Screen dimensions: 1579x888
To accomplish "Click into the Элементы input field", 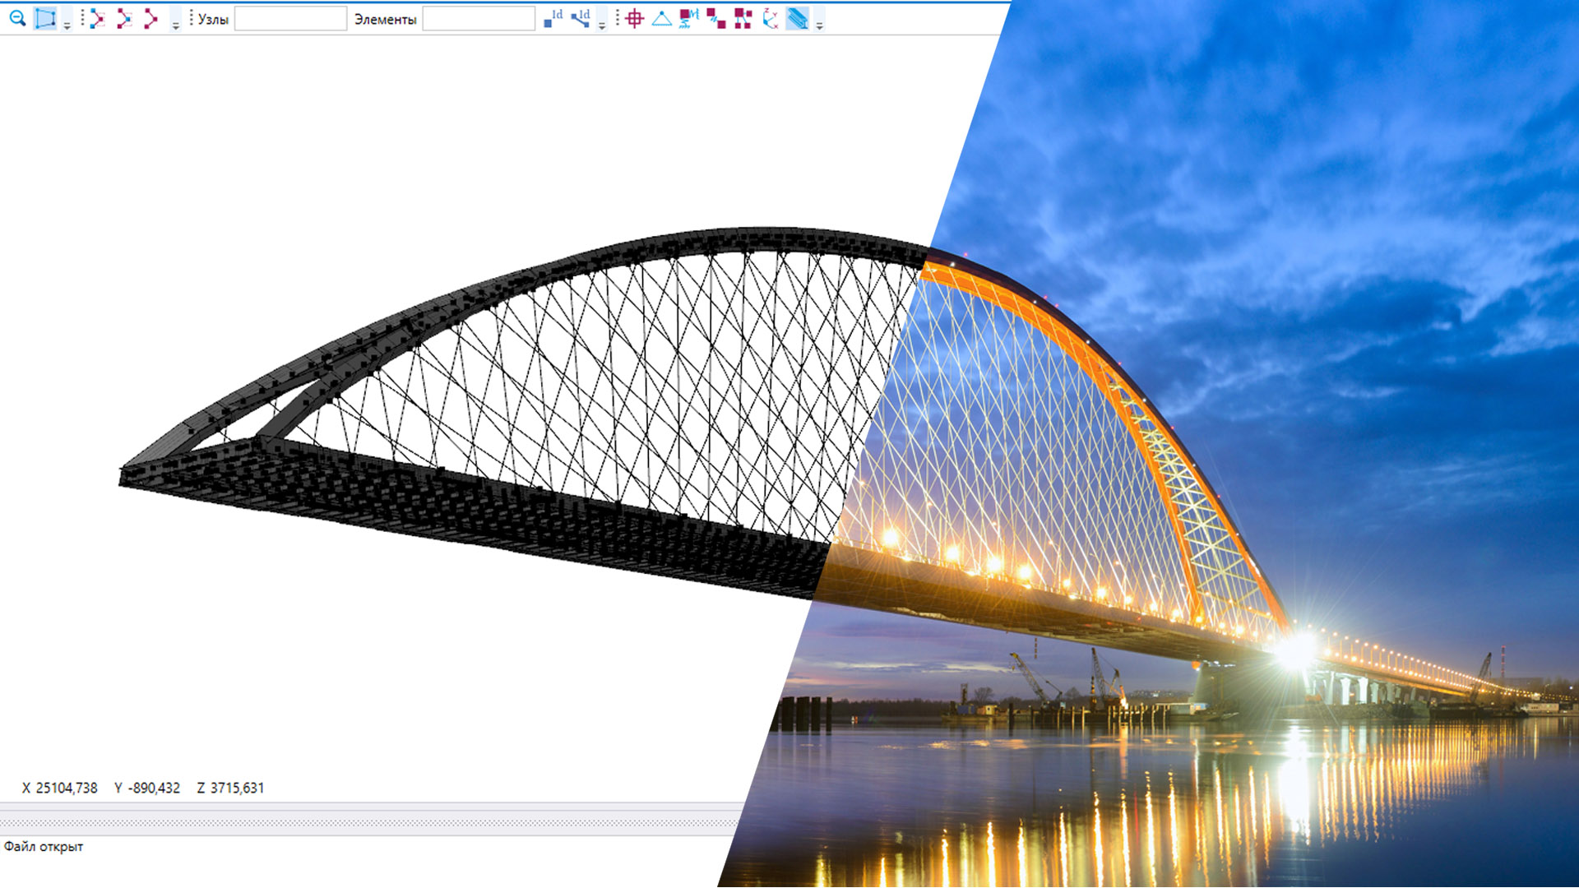I will (x=479, y=19).
